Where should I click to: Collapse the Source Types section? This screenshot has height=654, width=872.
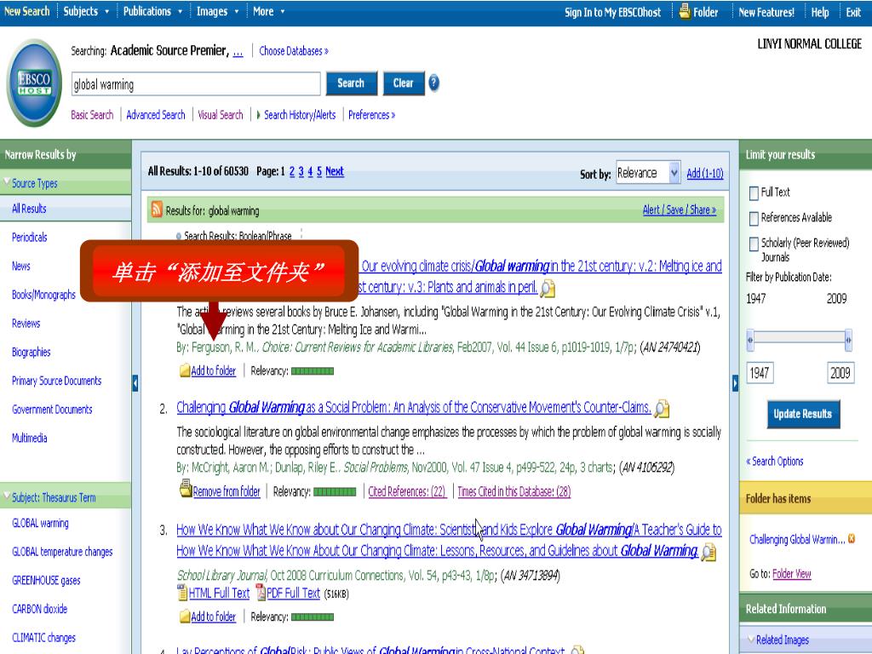[7, 181]
